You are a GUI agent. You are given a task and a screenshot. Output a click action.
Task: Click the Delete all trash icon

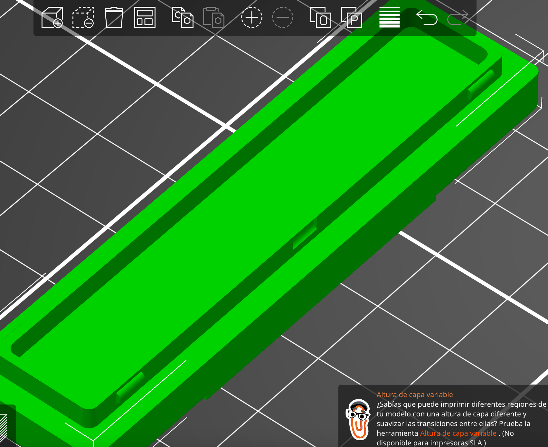click(x=114, y=17)
